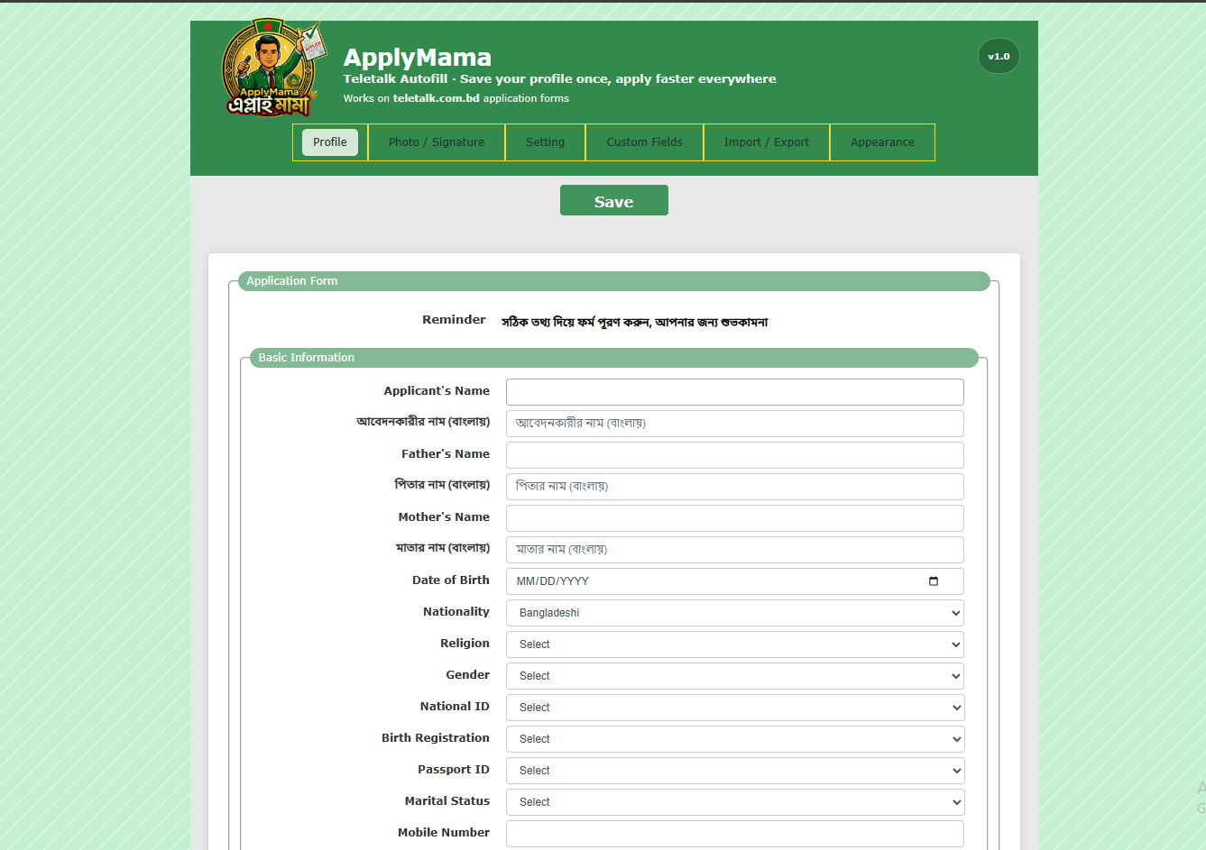Open the Birth Registration dropdown
Viewport: 1206px width, 850px height.
735,739
